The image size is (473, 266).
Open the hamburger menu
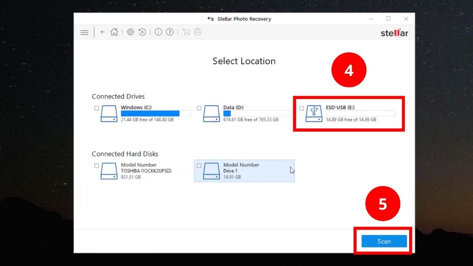coord(84,32)
